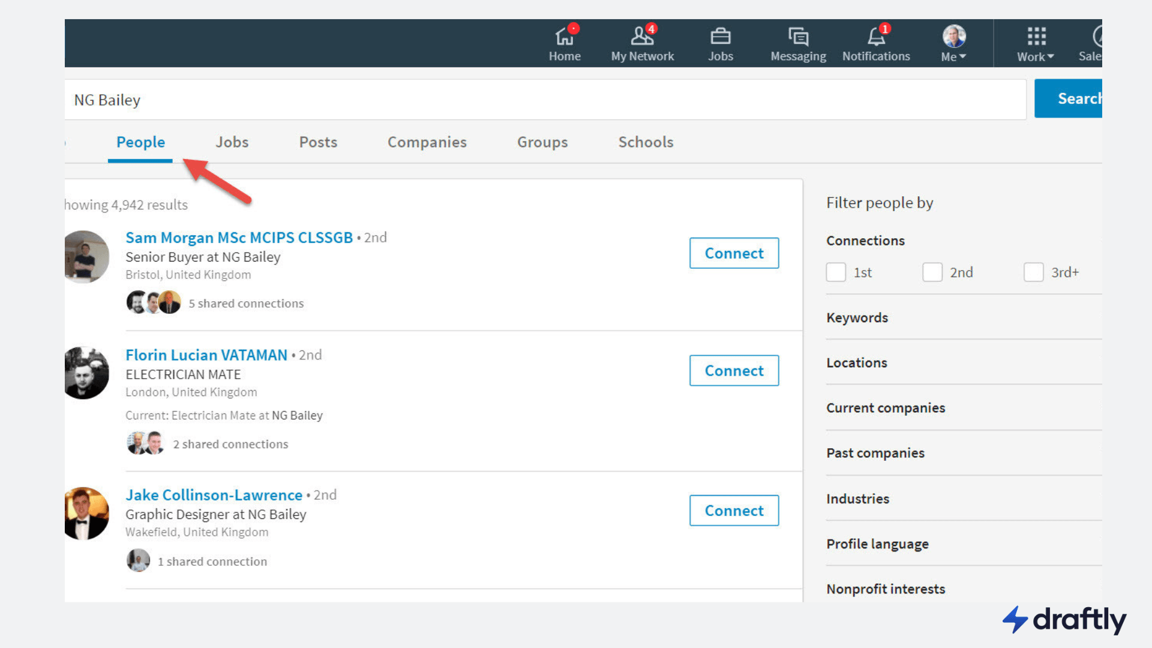
Task: Open My Network icon
Action: tap(642, 37)
